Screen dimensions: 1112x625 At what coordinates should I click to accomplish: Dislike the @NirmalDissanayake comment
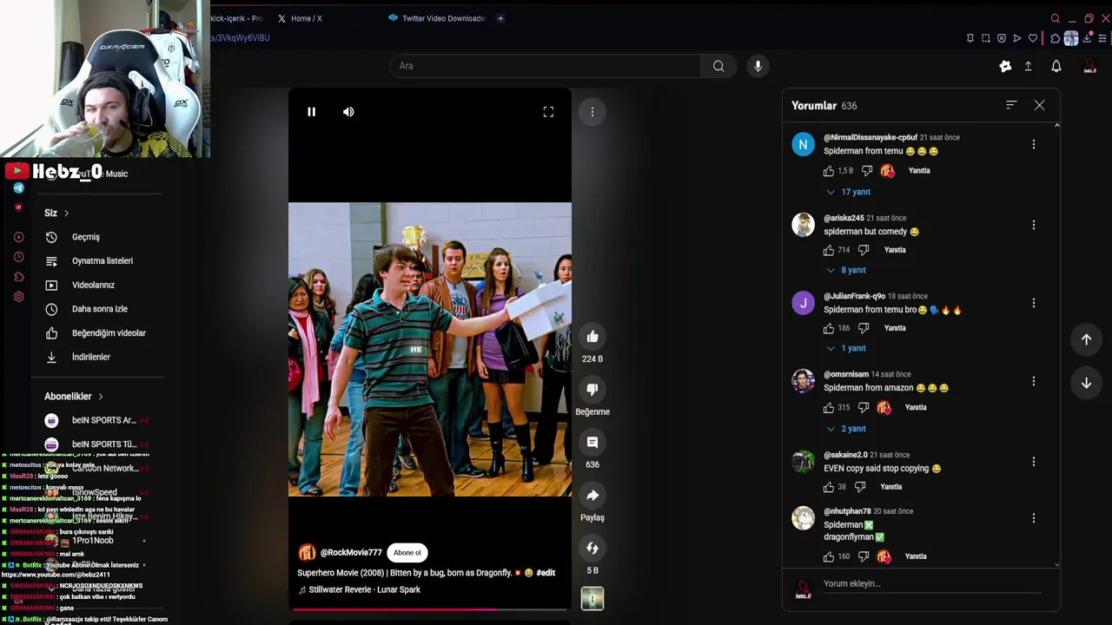tap(866, 171)
